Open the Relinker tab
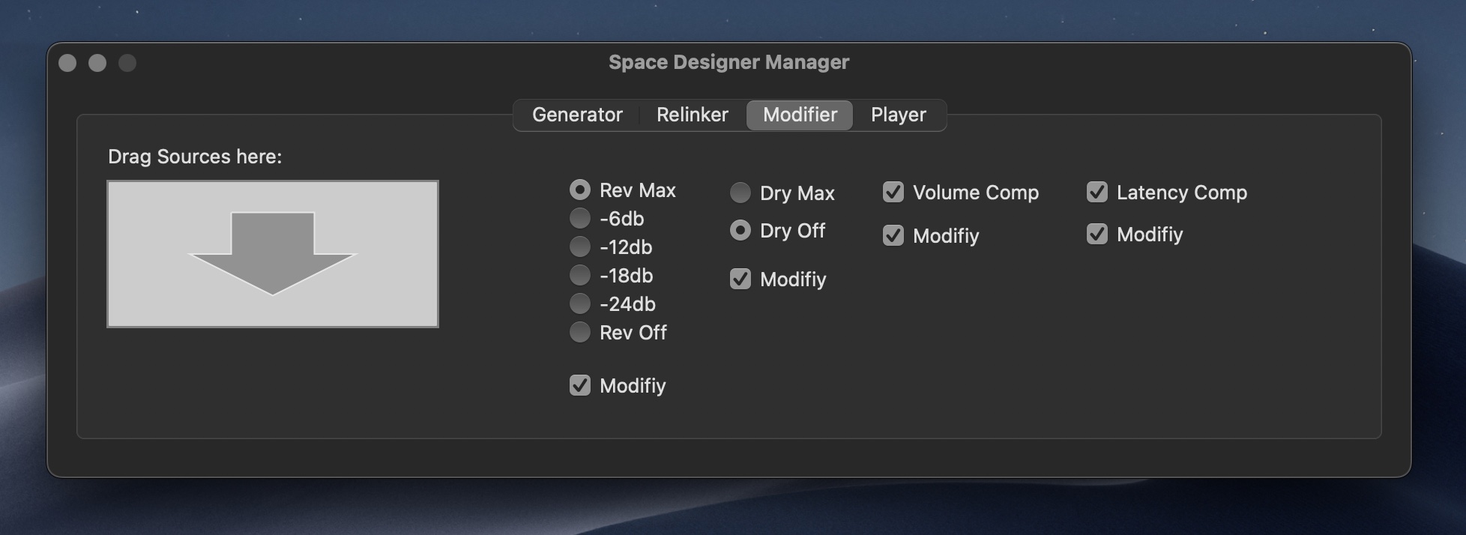 coord(693,115)
